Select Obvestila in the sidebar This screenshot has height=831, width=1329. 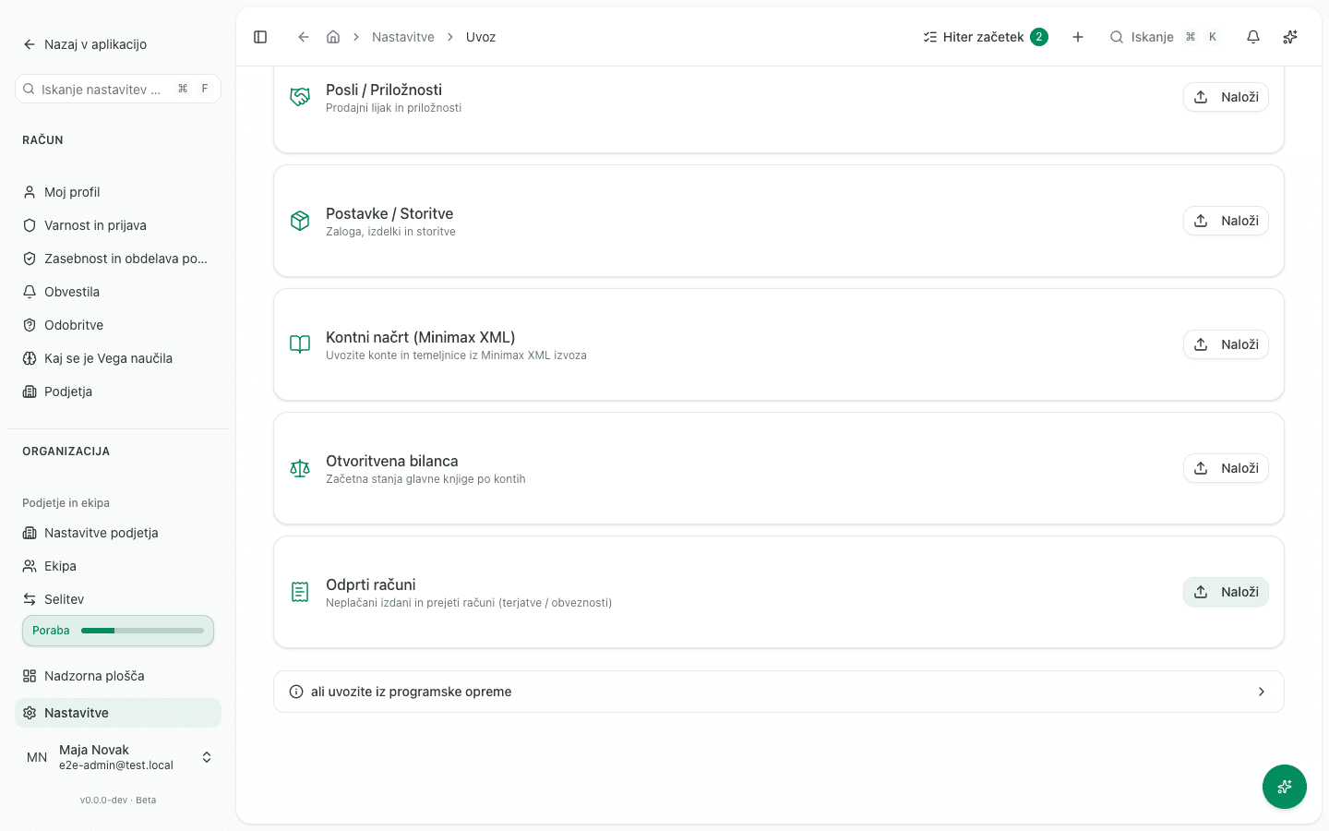tap(118, 292)
